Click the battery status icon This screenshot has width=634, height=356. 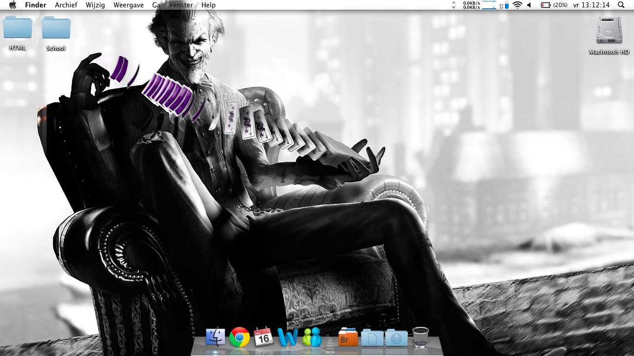point(546,5)
